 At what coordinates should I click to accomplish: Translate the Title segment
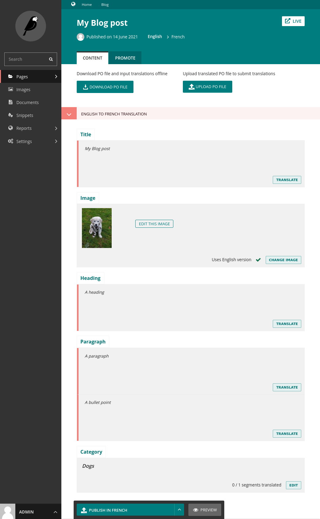[287, 180]
